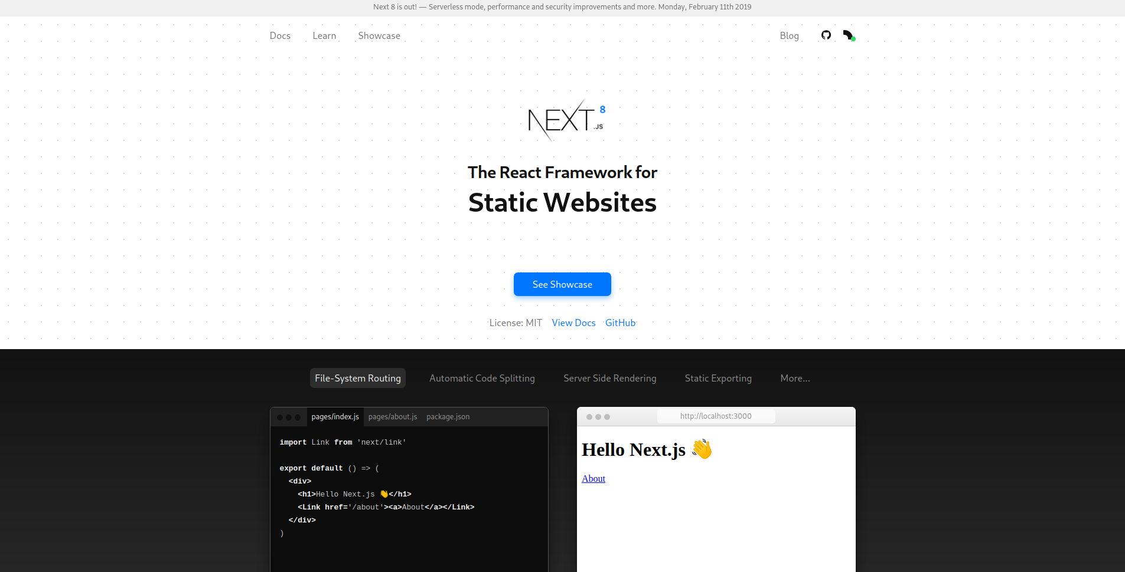Open the package.json file tab
Screen dimensions: 1125x572
point(448,416)
